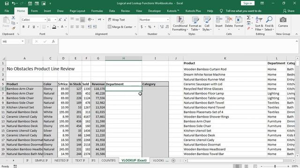The height and width of the screenshot is (168, 300).
Task: Click the zoom slider handle
Action: [275, 166]
